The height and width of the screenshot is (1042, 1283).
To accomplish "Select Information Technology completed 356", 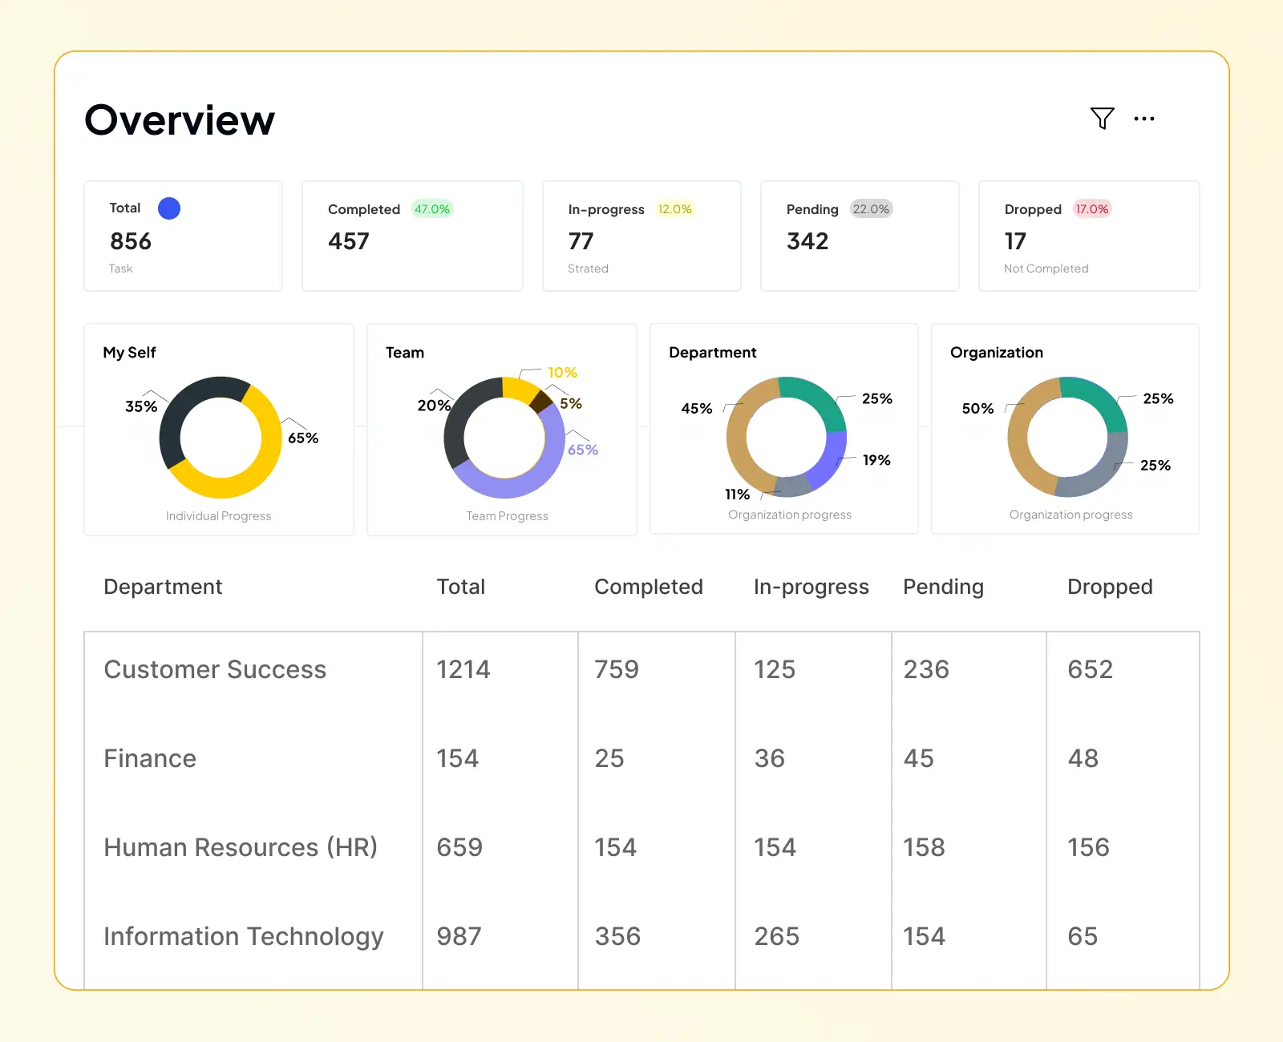I will coord(617,936).
